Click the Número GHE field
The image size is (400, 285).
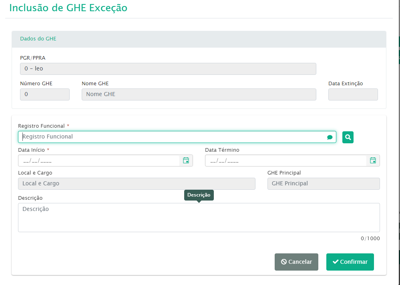(x=44, y=94)
